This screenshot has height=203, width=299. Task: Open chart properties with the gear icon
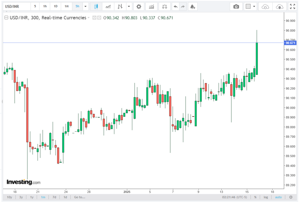pos(139,6)
